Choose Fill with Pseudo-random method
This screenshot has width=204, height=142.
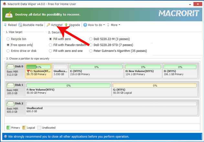pos(50,45)
